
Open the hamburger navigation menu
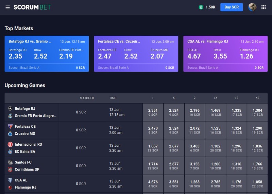(x=7, y=7)
